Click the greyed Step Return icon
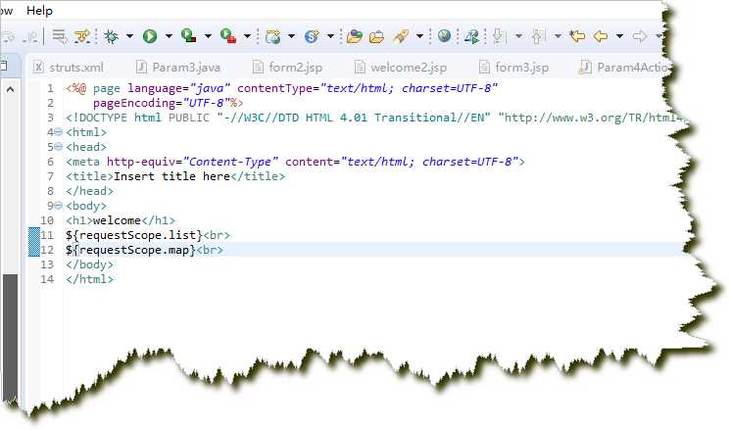730x430 pixels. point(30,36)
